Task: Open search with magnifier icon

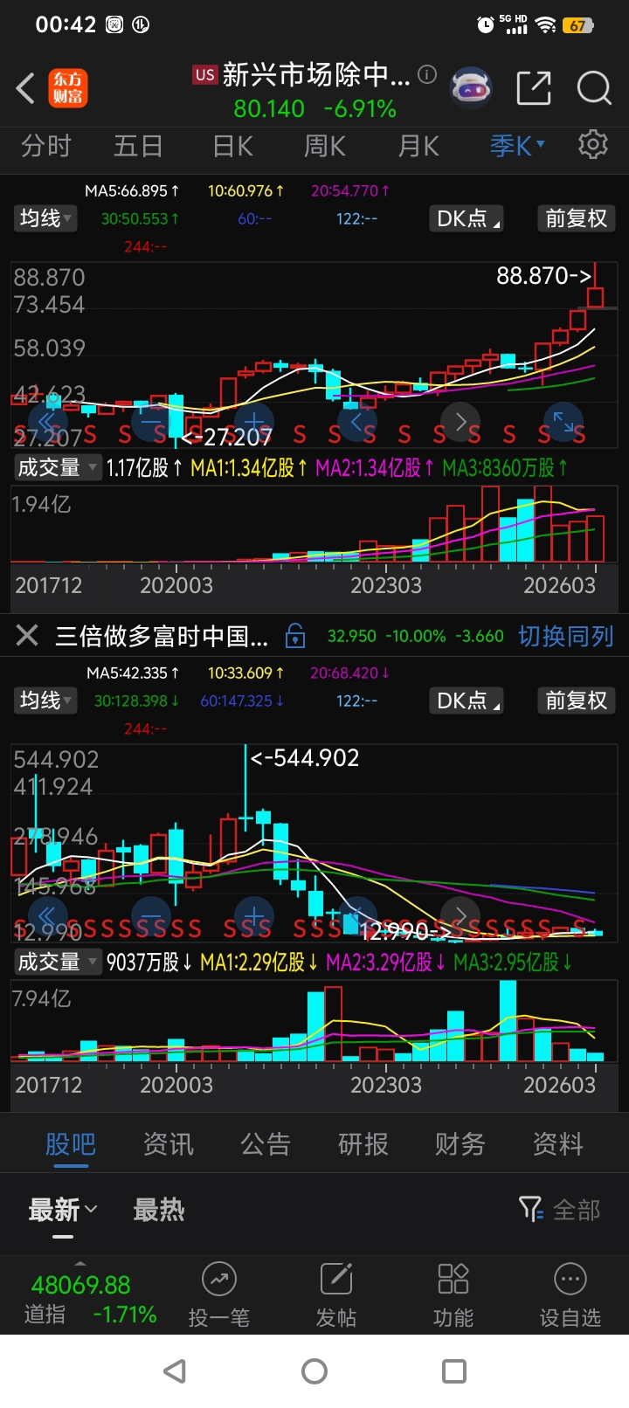Action: pos(594,88)
